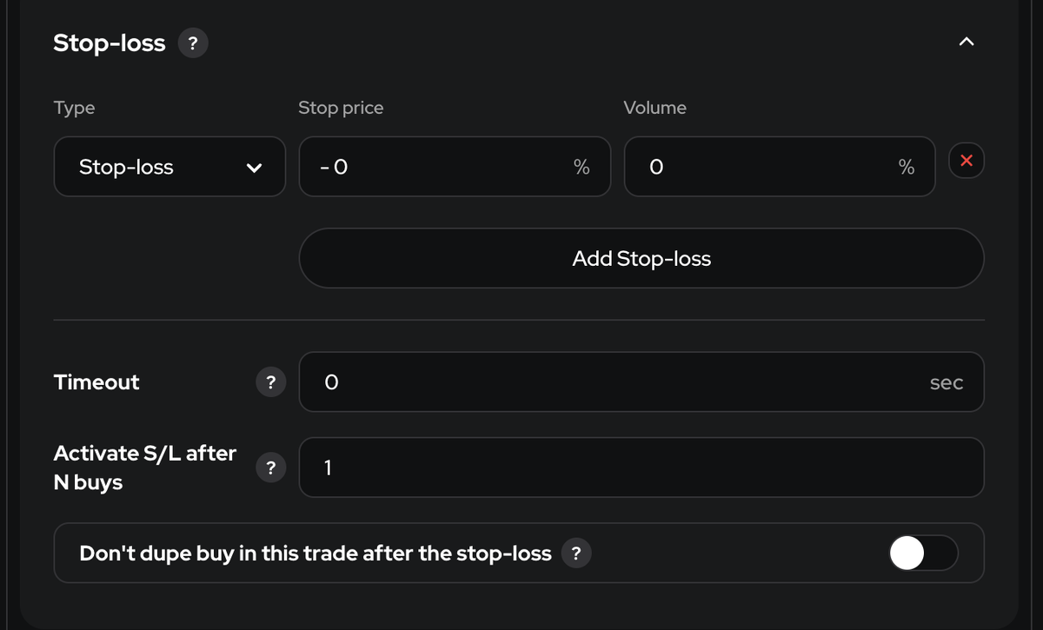Click help icon for Activate S/L after N buys
The height and width of the screenshot is (630, 1043).
(271, 468)
